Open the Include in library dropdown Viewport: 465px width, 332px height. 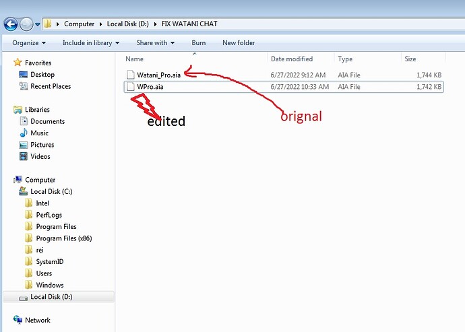(91, 43)
